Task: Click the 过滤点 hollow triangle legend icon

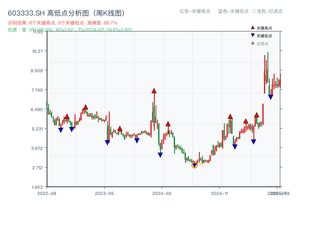Action: tap(252, 43)
